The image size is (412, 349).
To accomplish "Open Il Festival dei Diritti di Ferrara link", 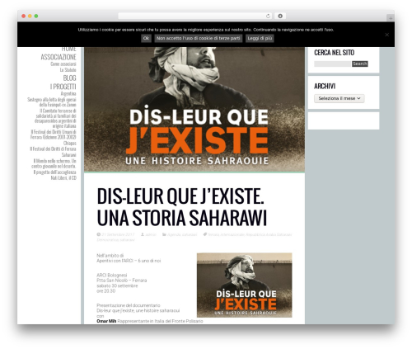I will click(53, 149).
